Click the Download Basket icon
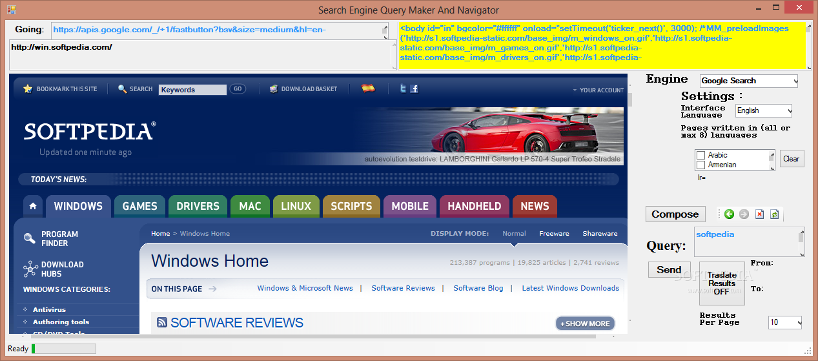Screen dimensions: 818x361 [274, 88]
